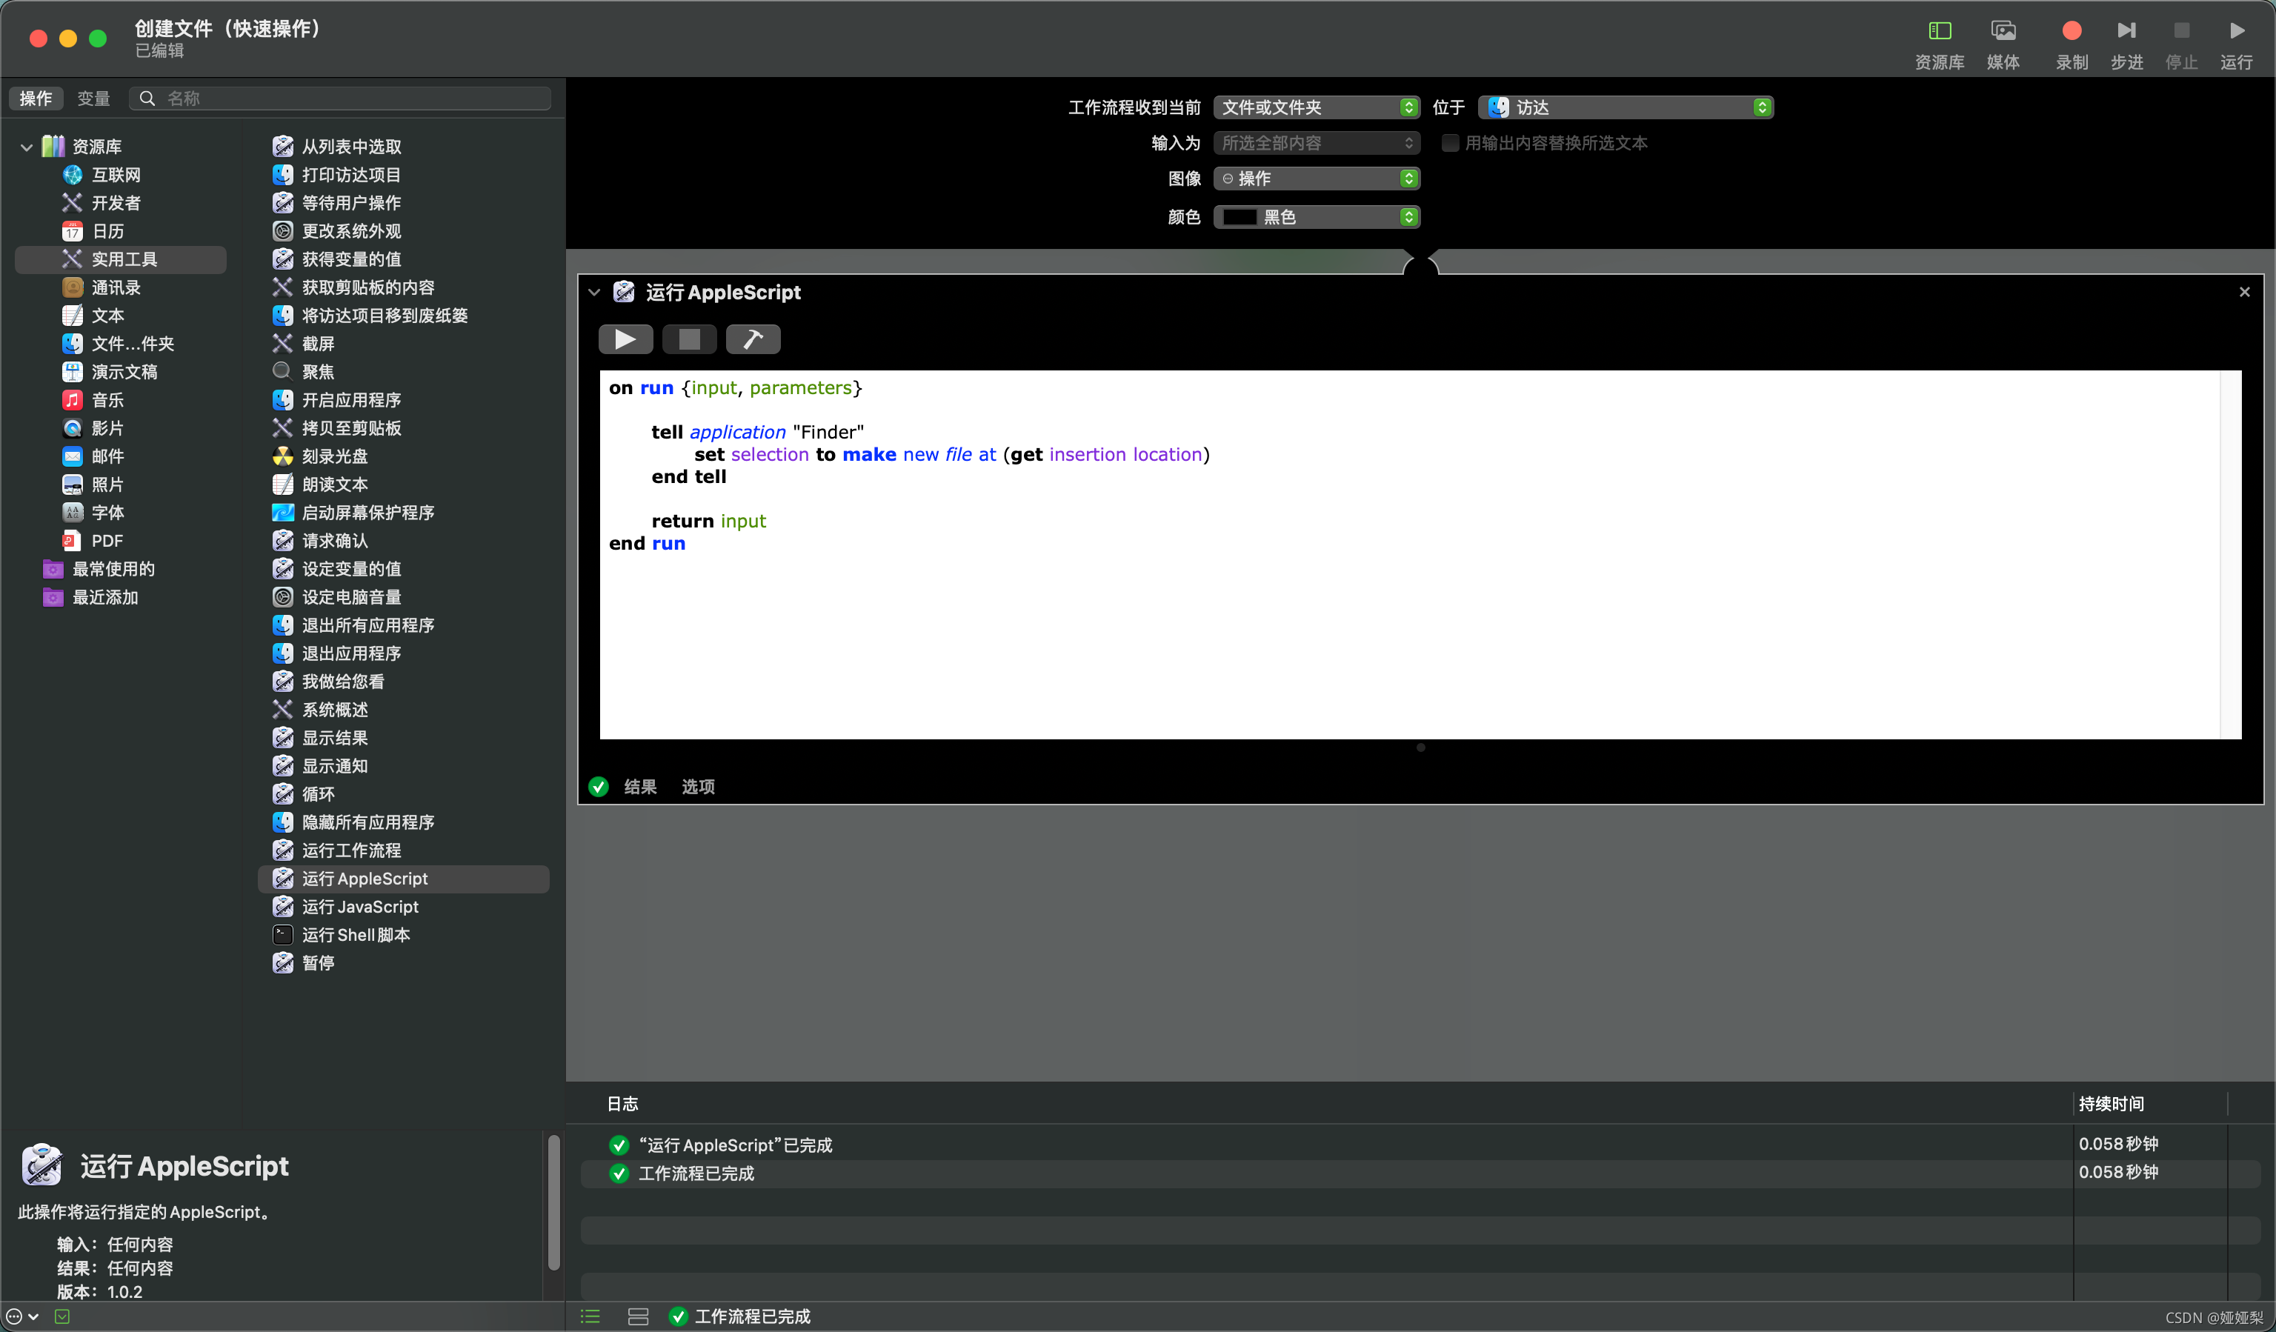2276x1332 pixels.
Task: Open the 结果 tab of the action
Action: [x=639, y=787]
